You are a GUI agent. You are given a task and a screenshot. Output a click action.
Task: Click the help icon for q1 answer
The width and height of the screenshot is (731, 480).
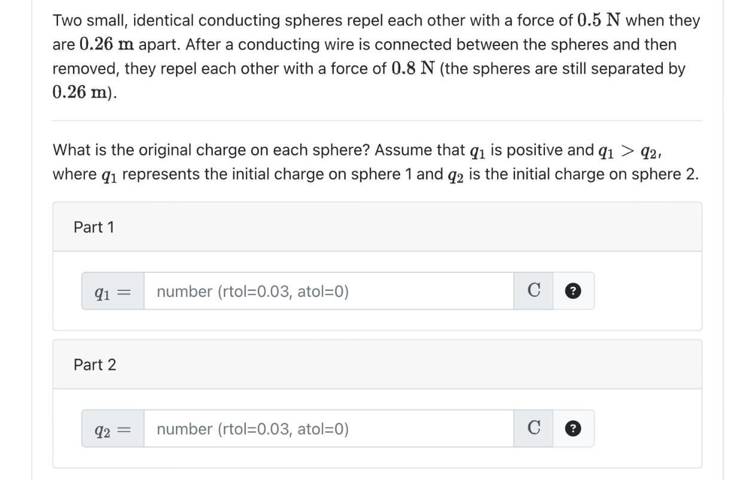(x=573, y=291)
